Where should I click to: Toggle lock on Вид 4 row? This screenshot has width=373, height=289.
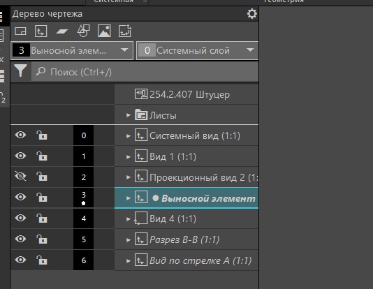pyautogui.click(x=42, y=218)
